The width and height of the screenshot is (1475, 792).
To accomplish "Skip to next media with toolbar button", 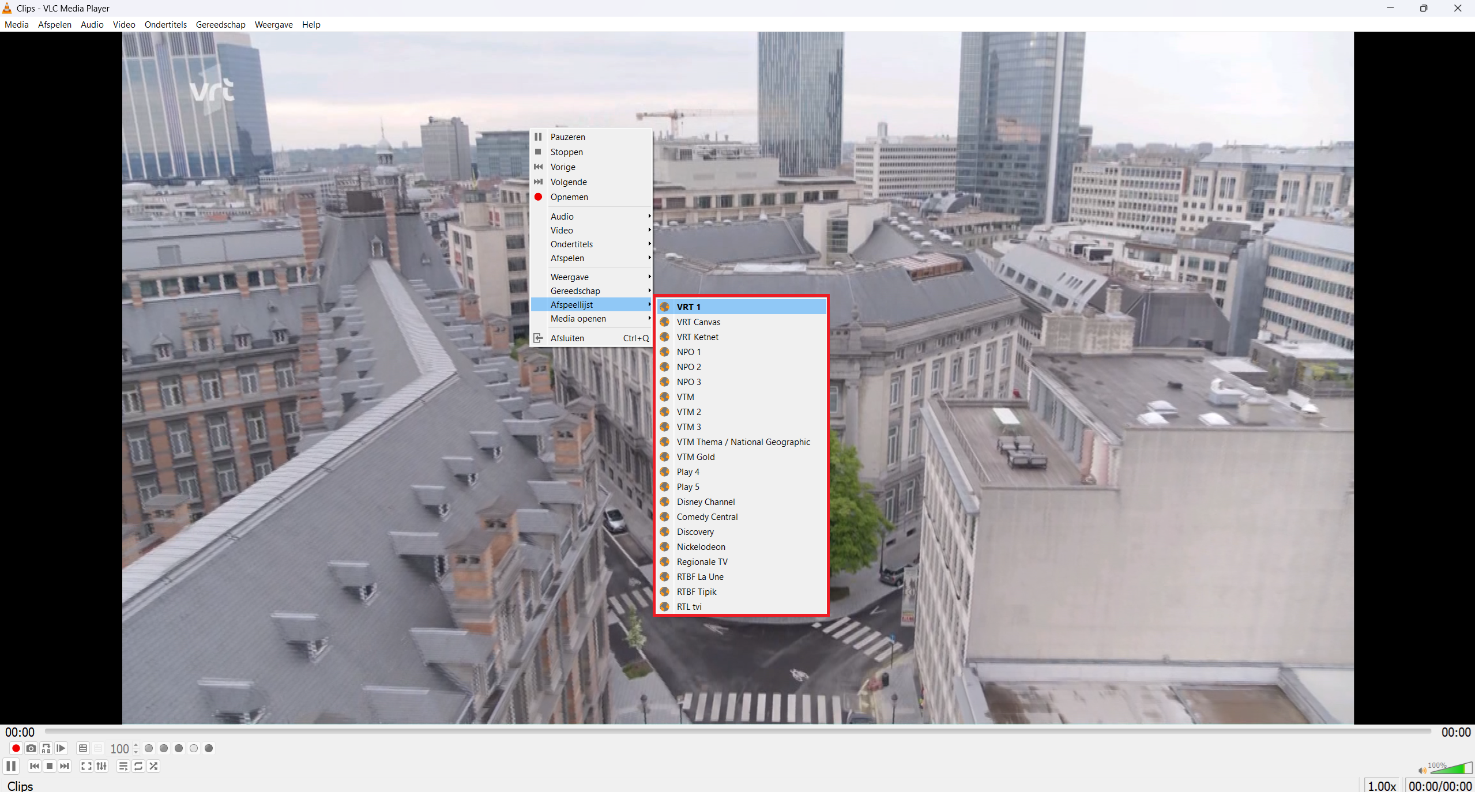I will pyautogui.click(x=65, y=766).
